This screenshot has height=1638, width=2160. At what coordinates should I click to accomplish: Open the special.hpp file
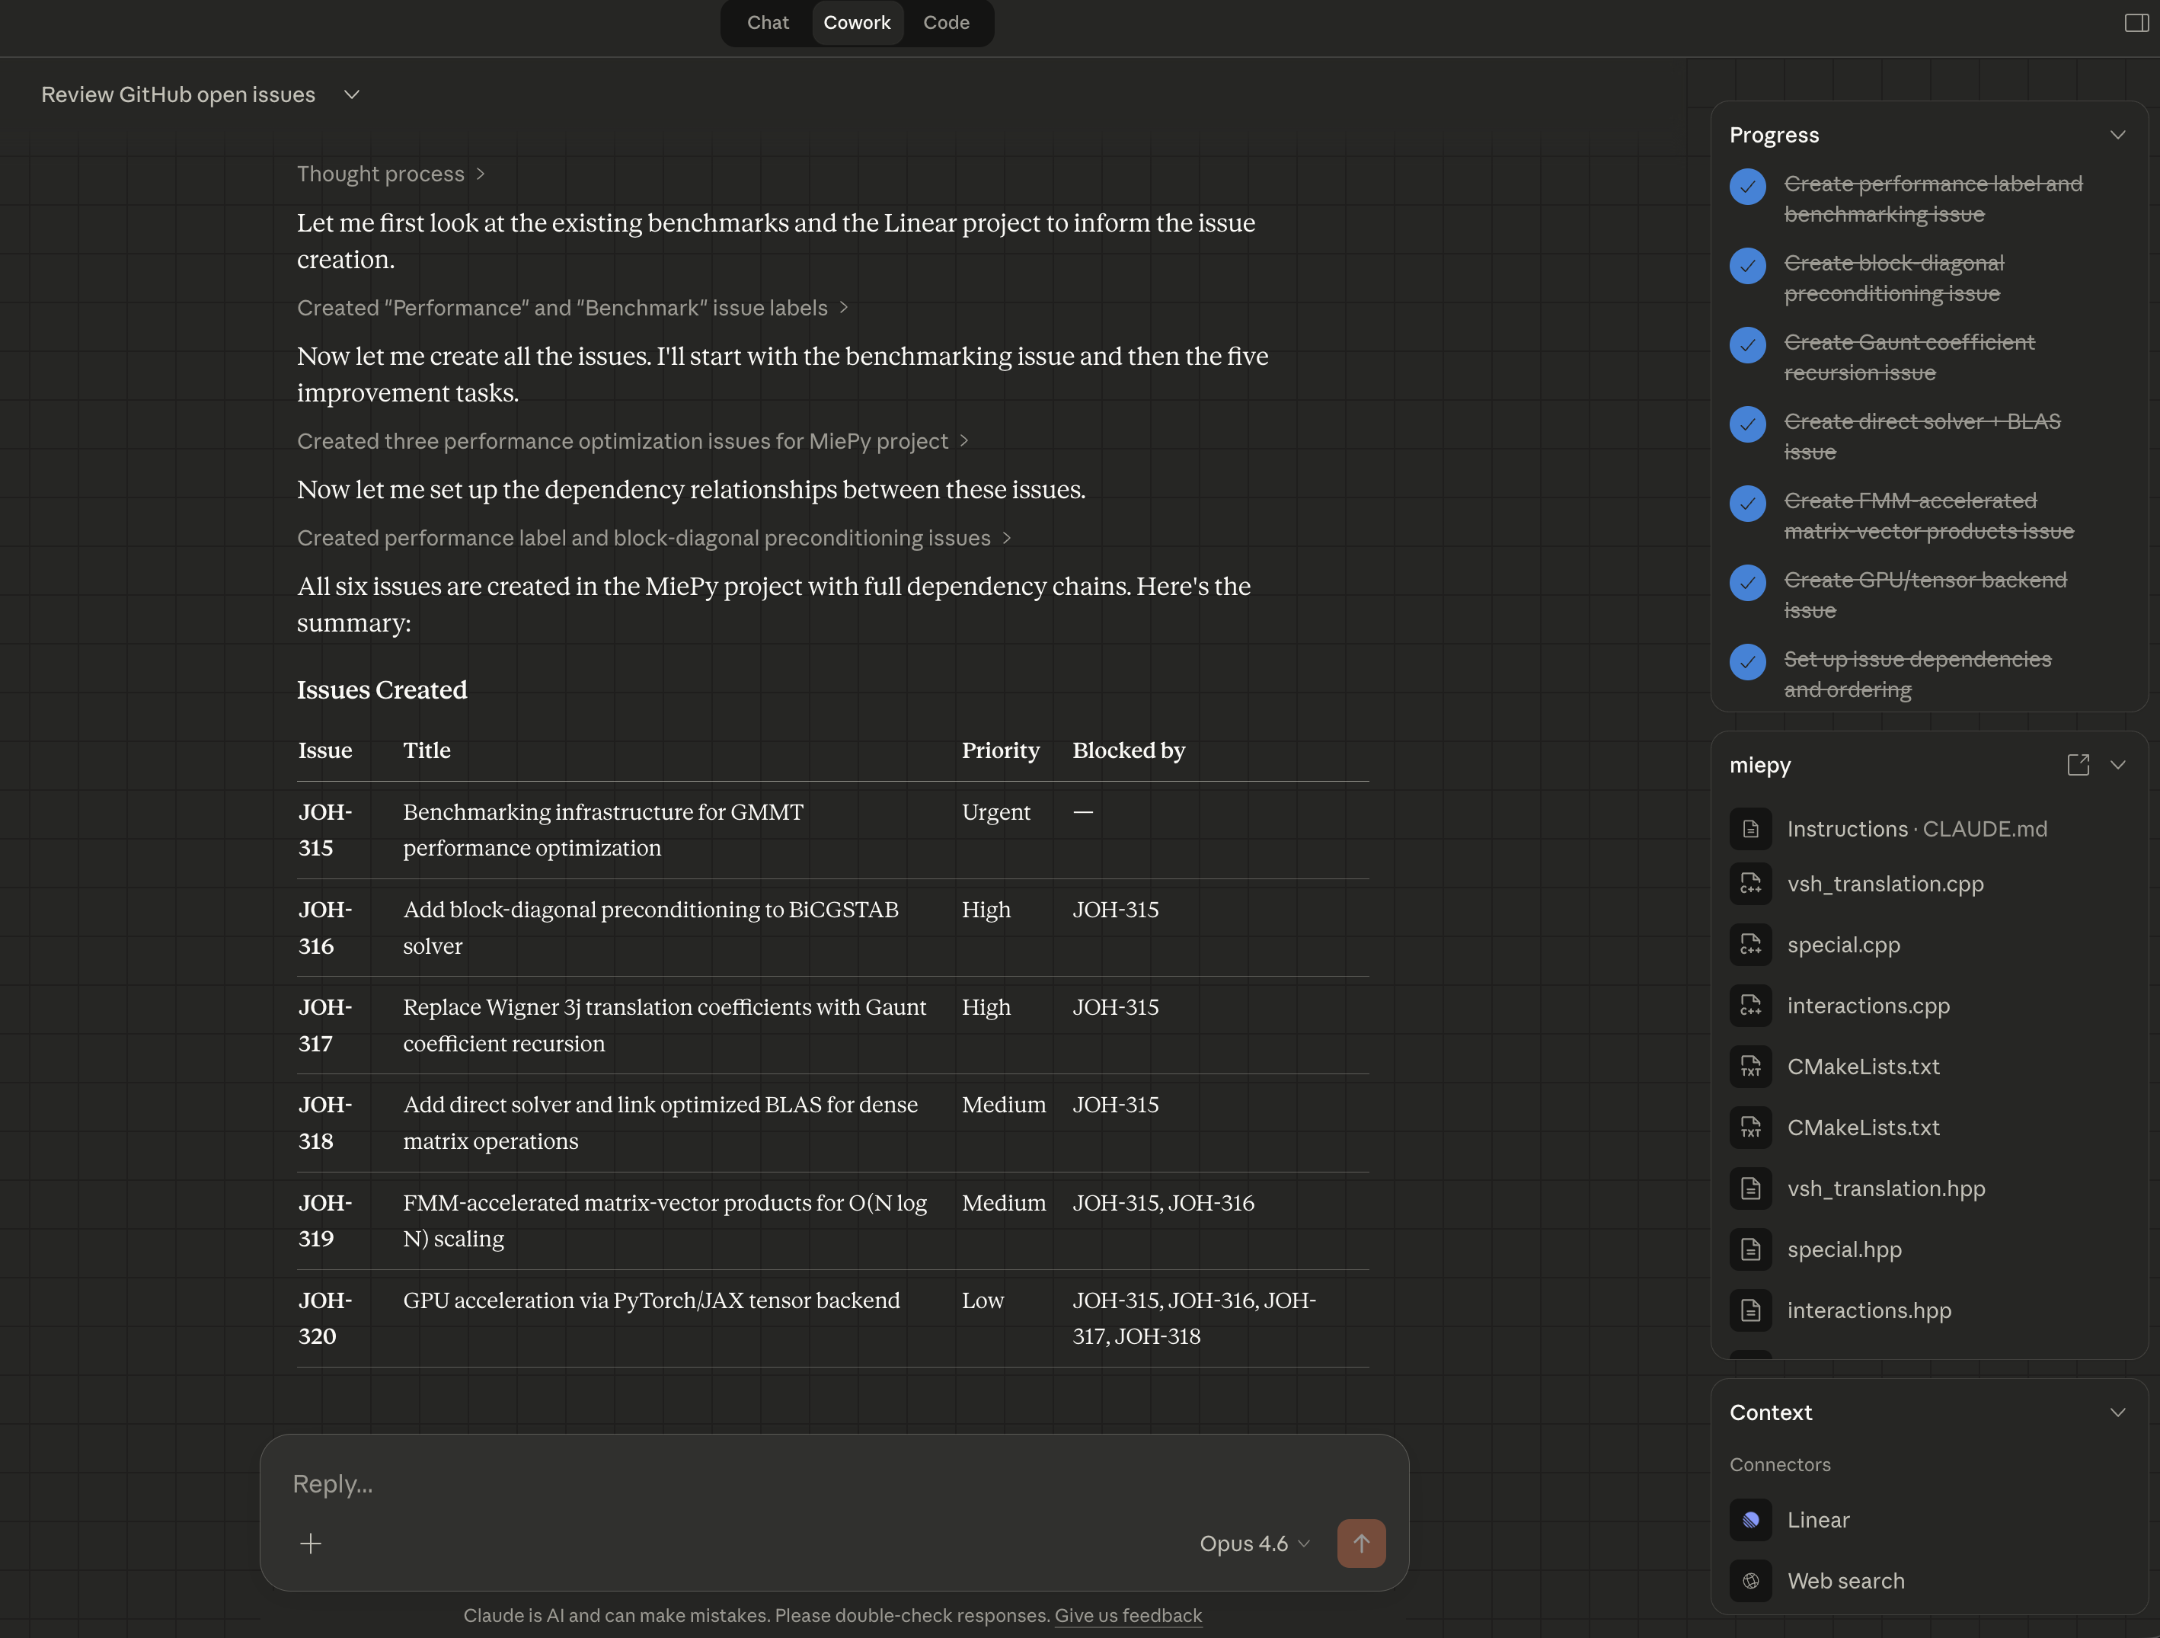(1844, 1249)
